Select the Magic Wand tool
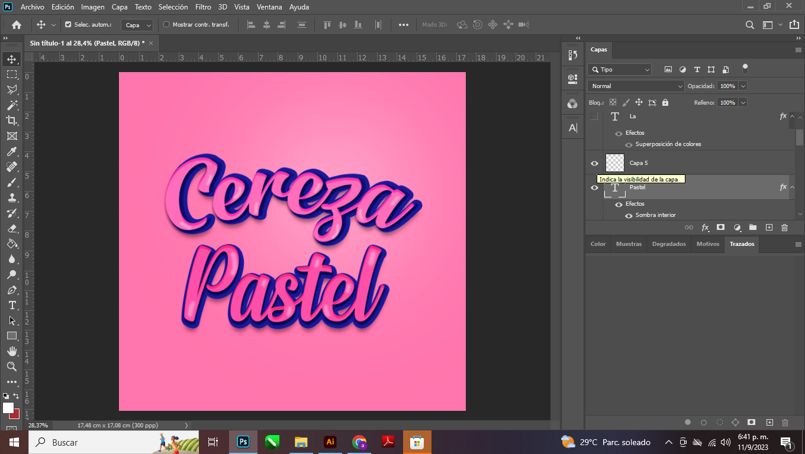 [x=12, y=105]
